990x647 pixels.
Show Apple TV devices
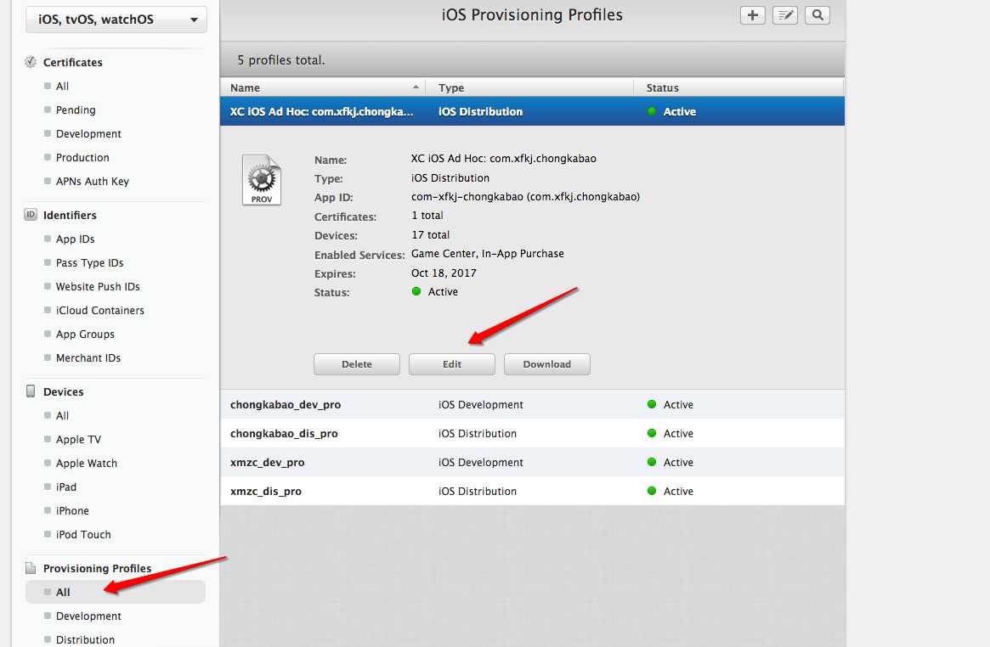point(77,440)
